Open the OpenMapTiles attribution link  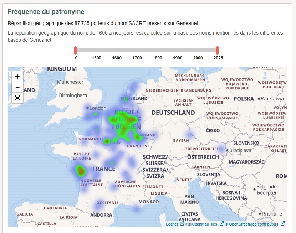click(x=205, y=224)
